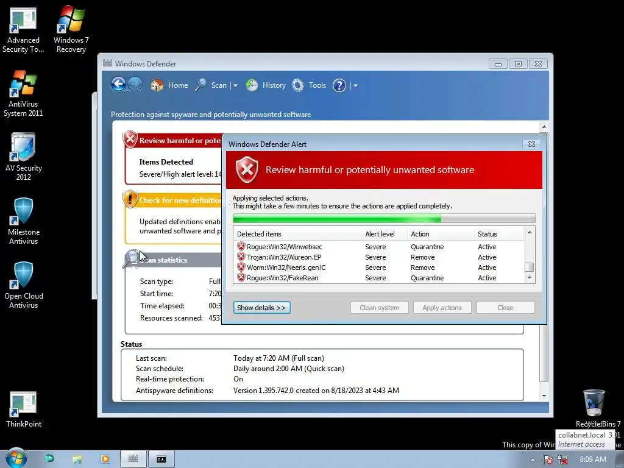
Task: Click Action Center flag tray icon
Action: 548,459
